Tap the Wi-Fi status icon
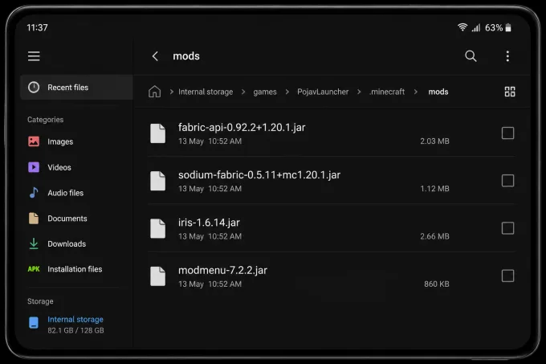The height and width of the screenshot is (364, 546). tap(462, 27)
